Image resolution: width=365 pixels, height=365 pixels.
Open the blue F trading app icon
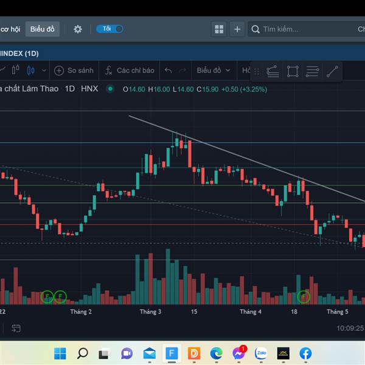coord(172,353)
